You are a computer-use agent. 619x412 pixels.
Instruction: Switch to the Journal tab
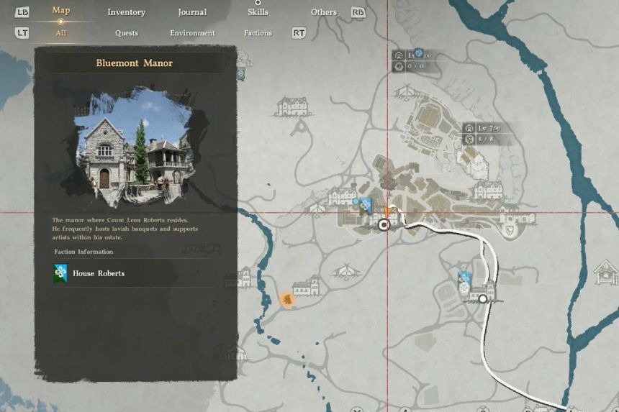(192, 12)
